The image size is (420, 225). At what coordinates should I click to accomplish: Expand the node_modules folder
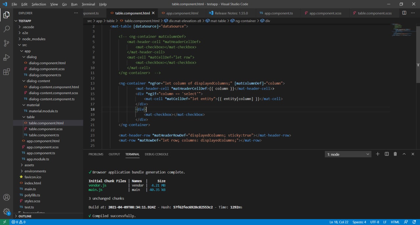[33, 39]
